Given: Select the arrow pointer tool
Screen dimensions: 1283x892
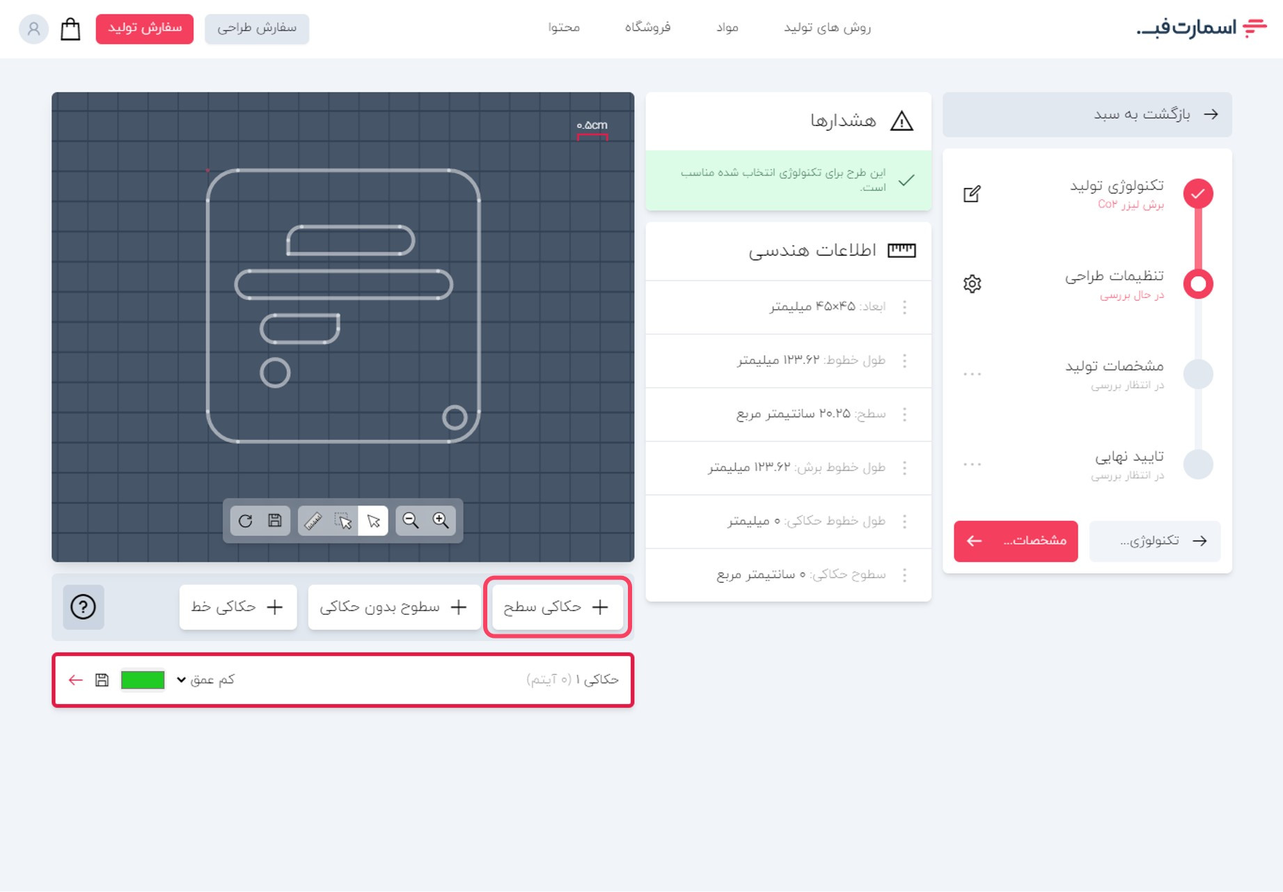Looking at the screenshot, I should pos(374,521).
